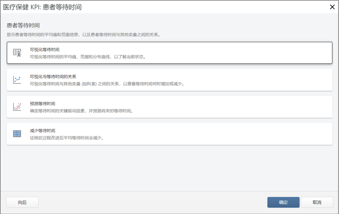Screen dimensions: 339x214
Task: Select the 预测等待时间 option
Action: coord(169,106)
